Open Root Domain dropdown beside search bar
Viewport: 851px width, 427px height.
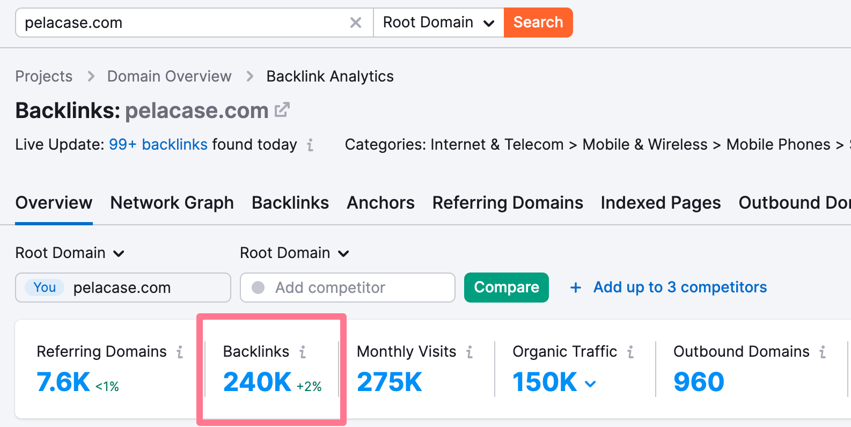click(438, 23)
